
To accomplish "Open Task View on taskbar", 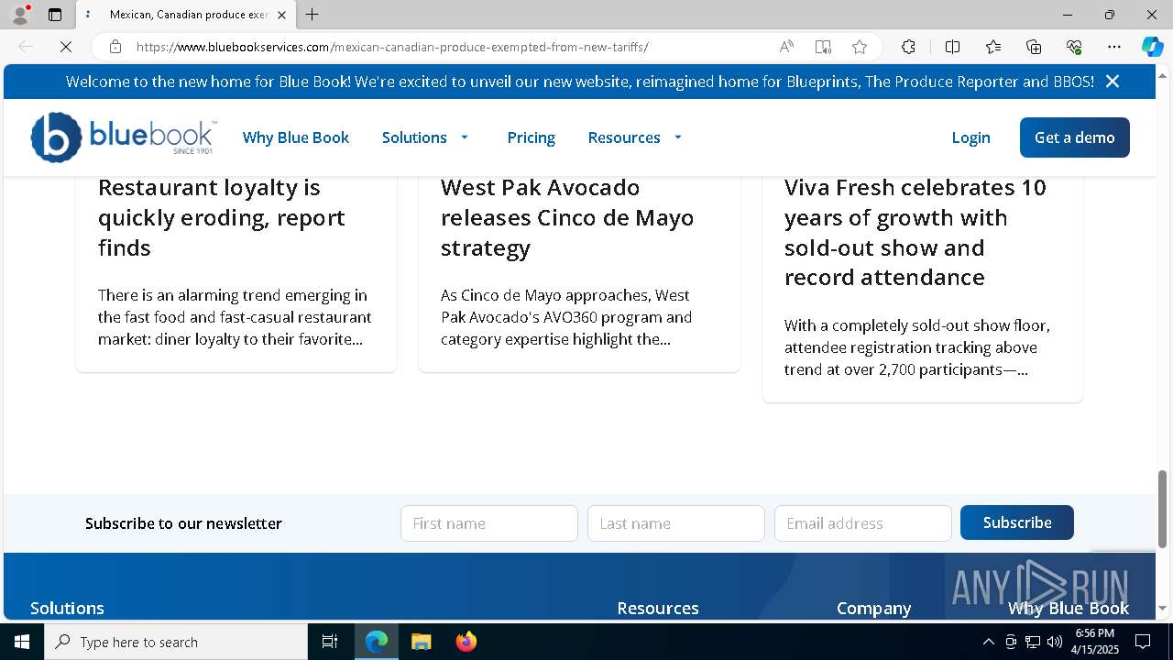I will (330, 642).
